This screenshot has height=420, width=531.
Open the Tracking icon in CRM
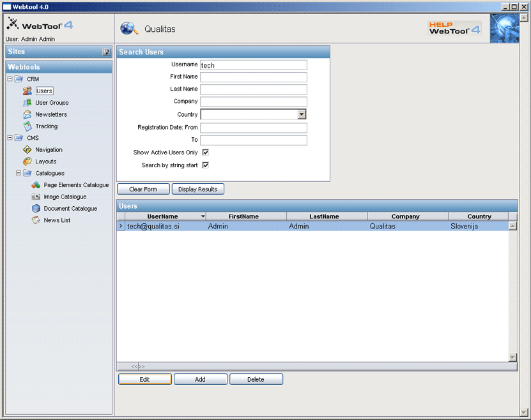pyautogui.click(x=27, y=126)
